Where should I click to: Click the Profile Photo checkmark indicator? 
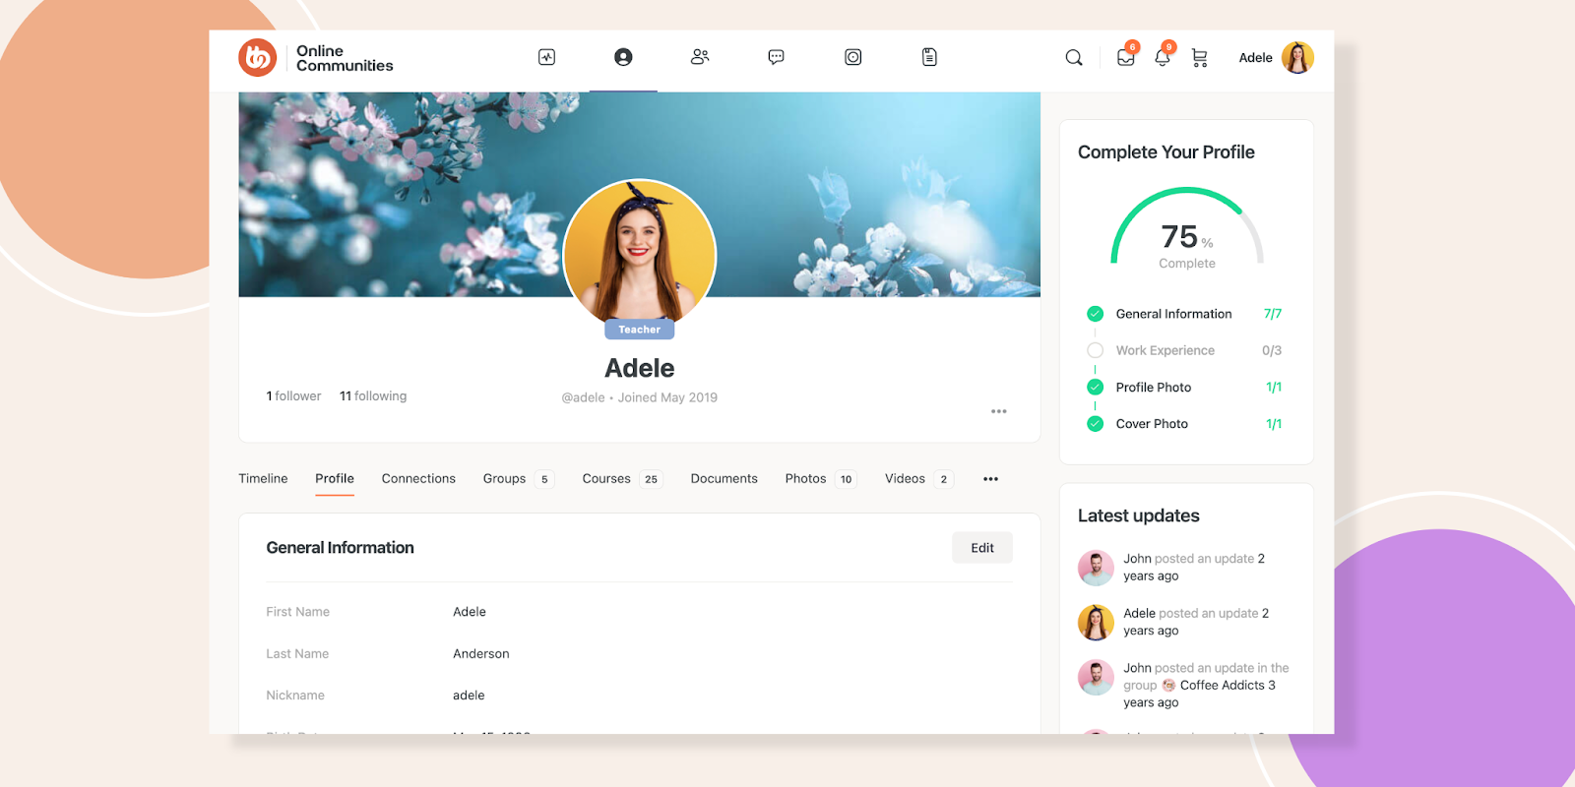[x=1095, y=388]
